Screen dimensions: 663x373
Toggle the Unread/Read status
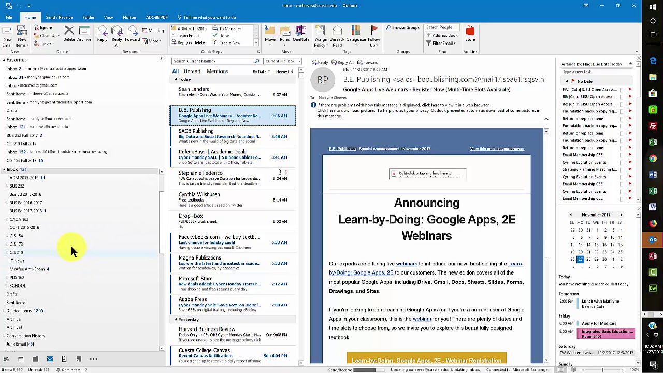pyautogui.click(x=337, y=36)
